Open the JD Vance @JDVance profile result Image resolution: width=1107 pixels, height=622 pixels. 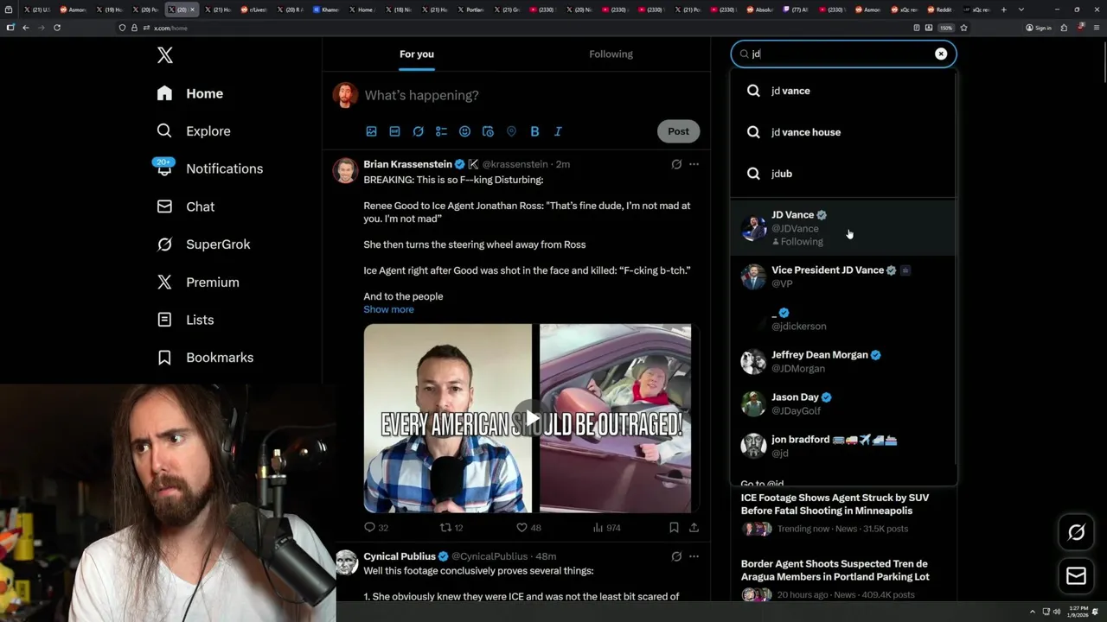pyautogui.click(x=843, y=228)
